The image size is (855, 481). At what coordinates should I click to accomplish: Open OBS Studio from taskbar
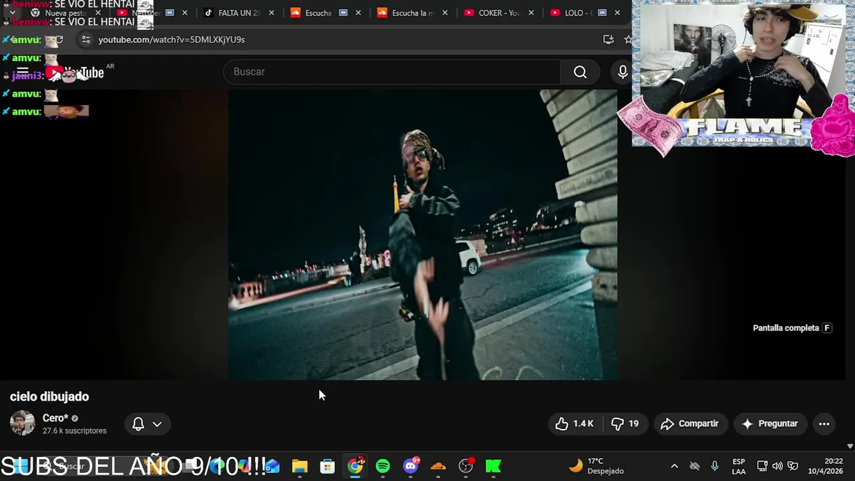466,466
